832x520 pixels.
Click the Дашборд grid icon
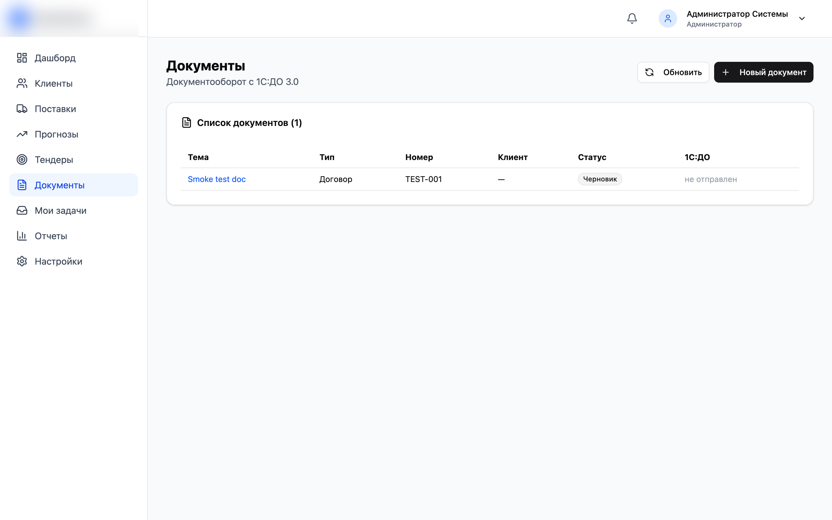(x=22, y=58)
